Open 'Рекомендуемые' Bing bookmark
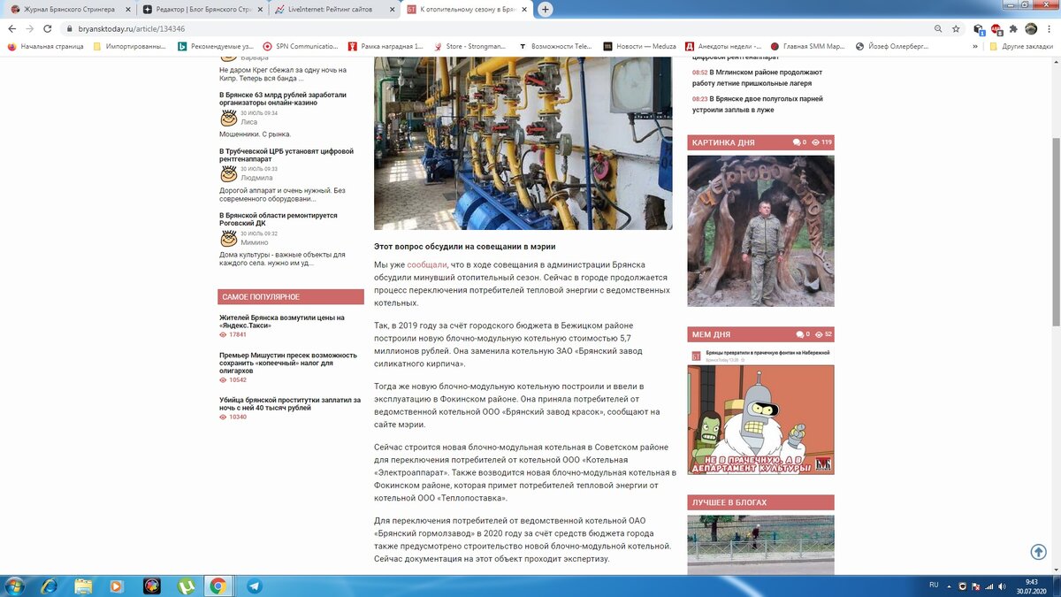The image size is (1061, 597). (x=215, y=46)
